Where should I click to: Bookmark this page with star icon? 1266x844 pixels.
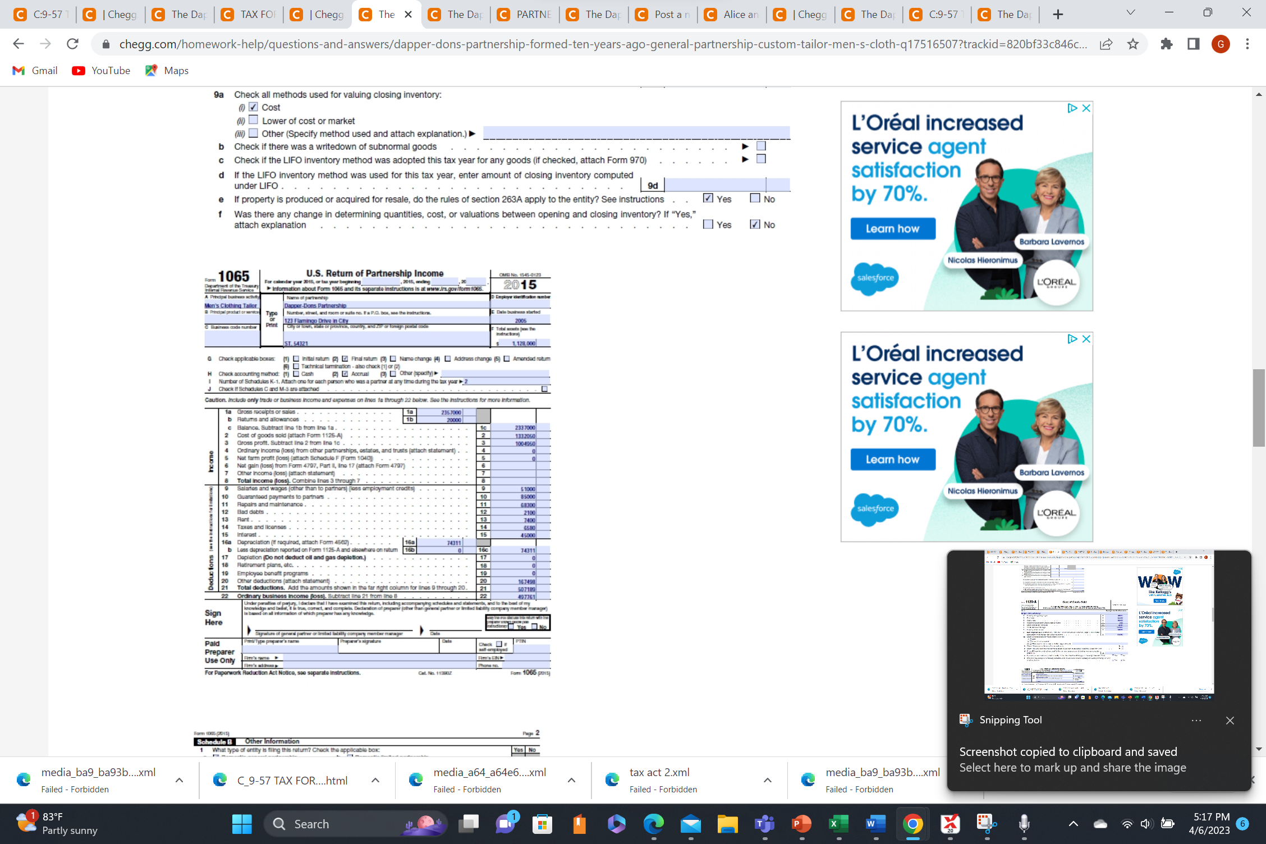1133,44
